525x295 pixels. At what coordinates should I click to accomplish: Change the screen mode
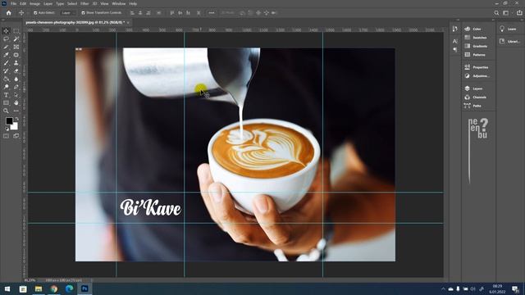pyautogui.click(x=16, y=136)
